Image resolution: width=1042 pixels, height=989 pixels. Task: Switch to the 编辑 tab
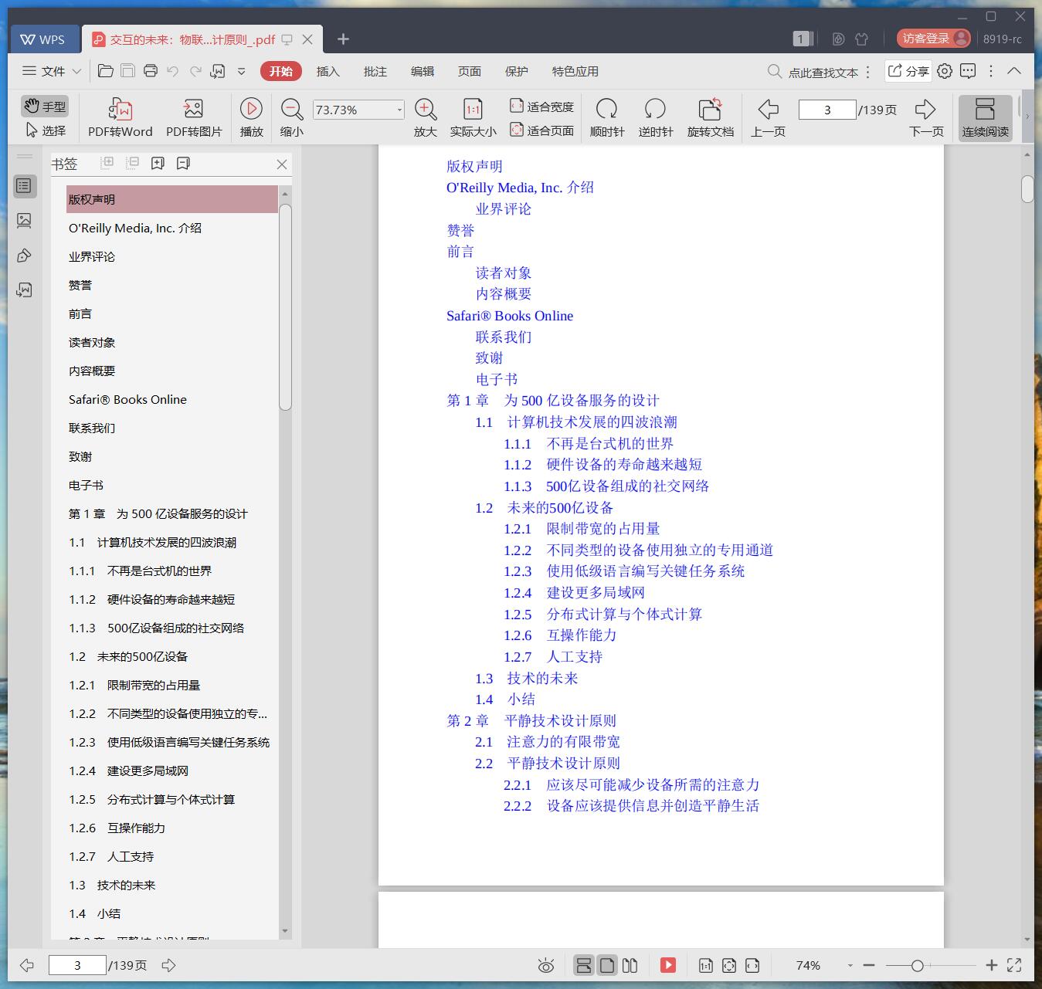(x=422, y=71)
